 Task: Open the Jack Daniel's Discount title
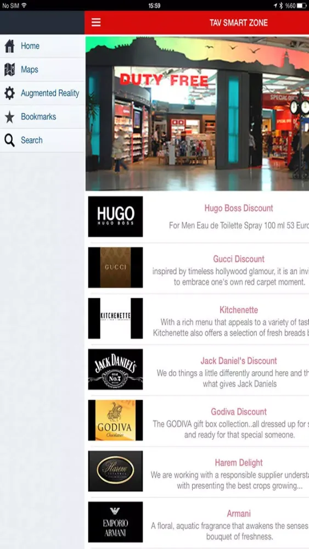[x=239, y=361]
